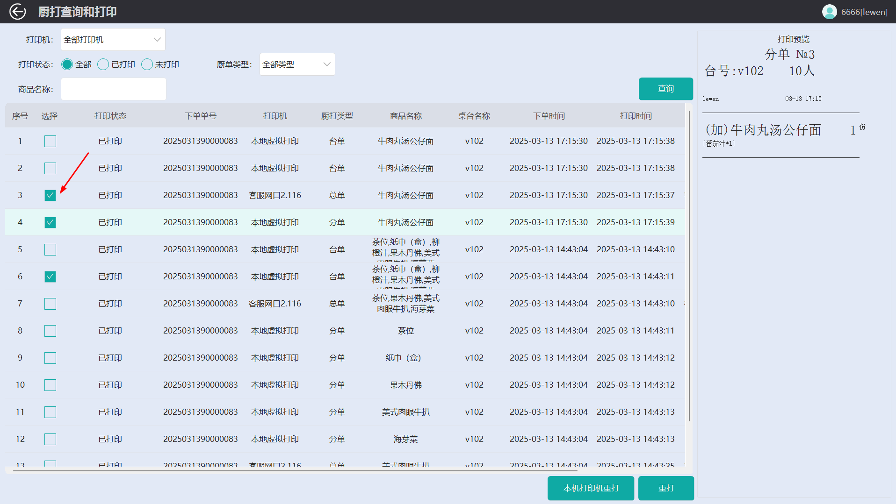Click the 本机打印机重打 reprint button
Screen dimensions: 896x504
(591, 488)
